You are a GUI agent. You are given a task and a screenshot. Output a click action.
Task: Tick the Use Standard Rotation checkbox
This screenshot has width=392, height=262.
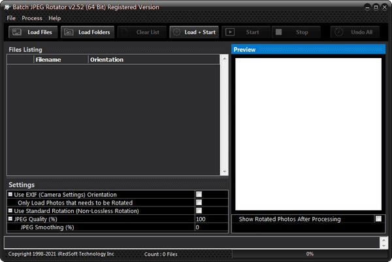click(199, 211)
